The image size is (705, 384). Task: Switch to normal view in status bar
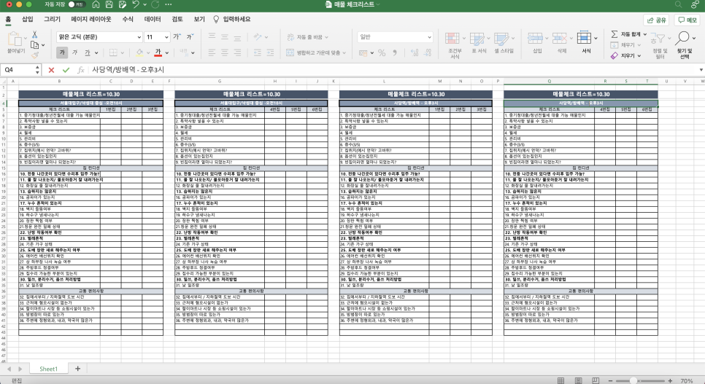click(560, 380)
